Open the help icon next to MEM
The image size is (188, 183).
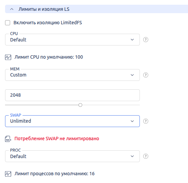[146, 75]
